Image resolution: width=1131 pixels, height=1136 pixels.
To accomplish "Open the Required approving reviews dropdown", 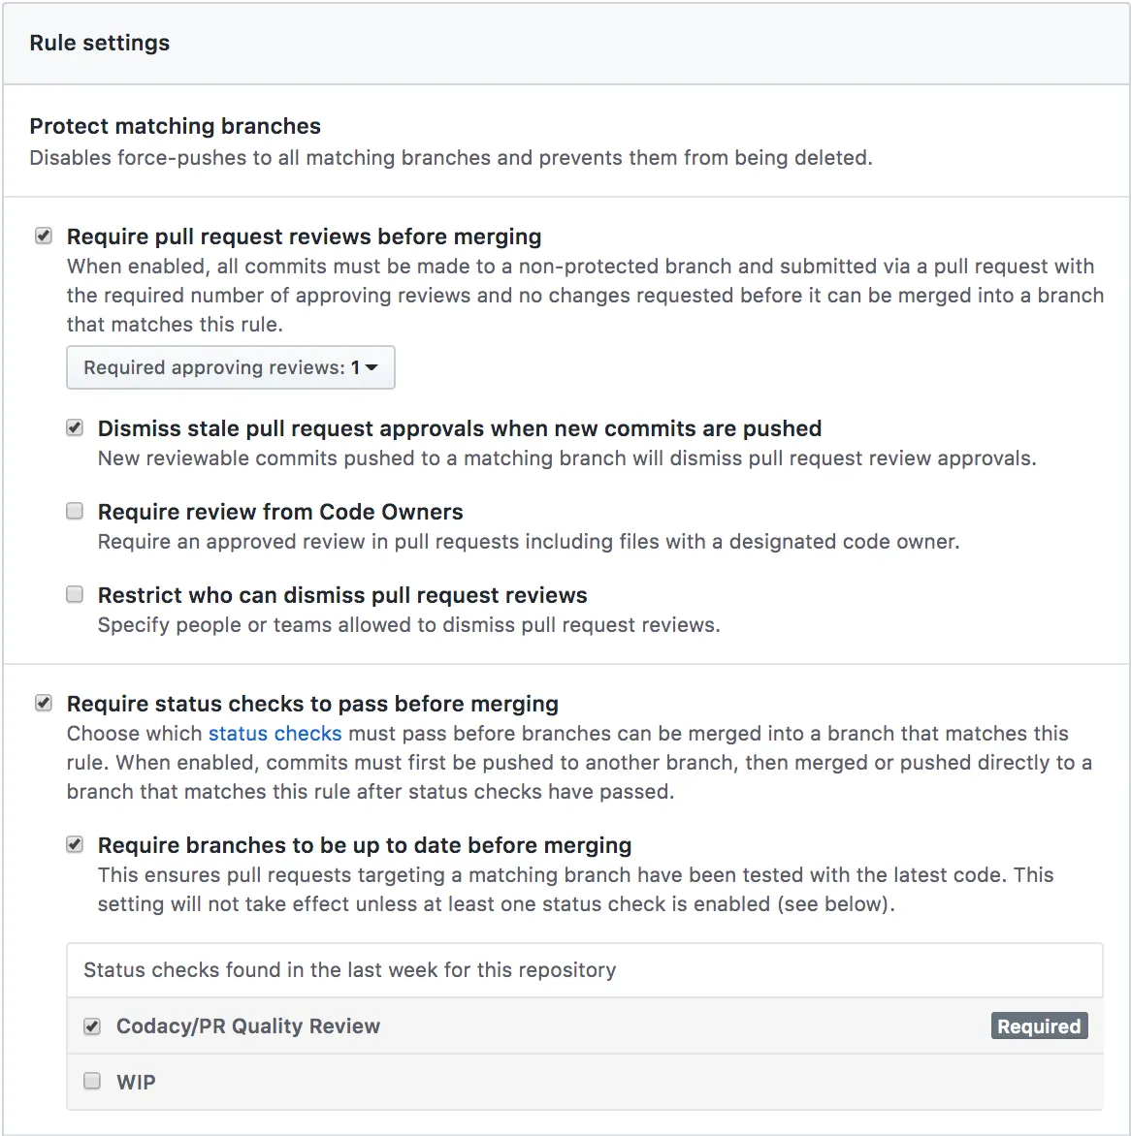I will (231, 367).
